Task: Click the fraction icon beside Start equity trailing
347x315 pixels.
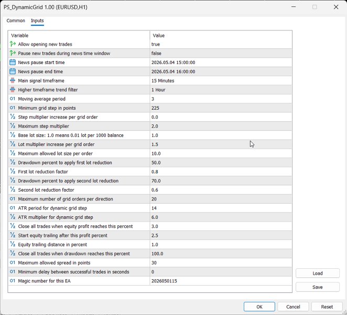Action: coord(13,235)
